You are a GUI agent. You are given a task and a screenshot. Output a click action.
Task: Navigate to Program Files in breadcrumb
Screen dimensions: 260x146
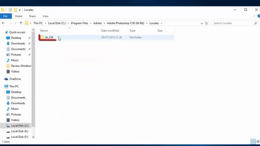tap(80, 23)
